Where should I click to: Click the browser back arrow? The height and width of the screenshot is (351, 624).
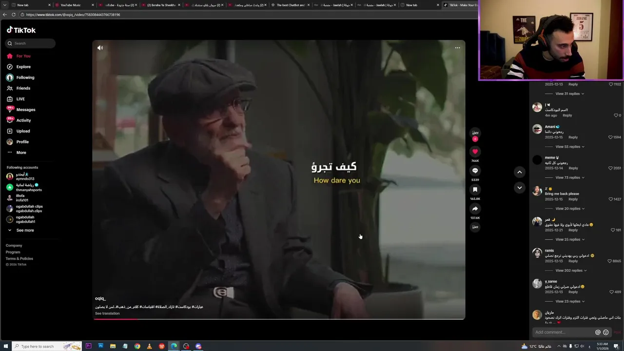pyautogui.click(x=5, y=15)
